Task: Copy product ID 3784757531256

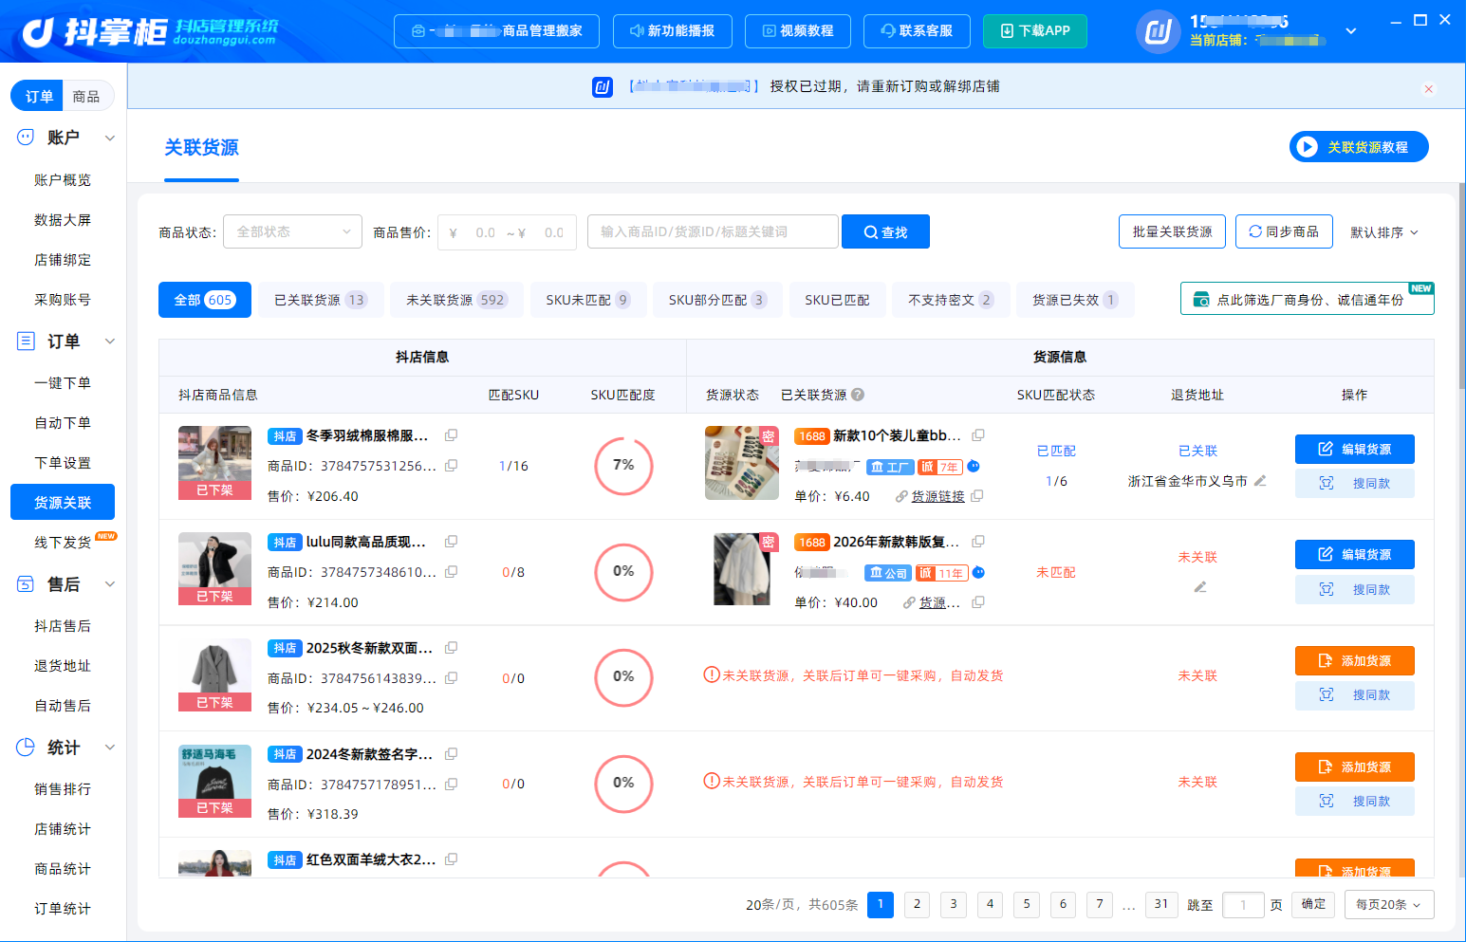Action: tap(452, 466)
